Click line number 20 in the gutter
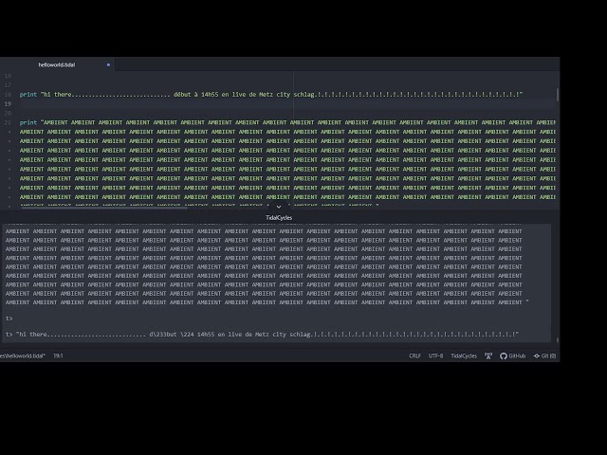This screenshot has height=455, width=607. [x=8, y=113]
